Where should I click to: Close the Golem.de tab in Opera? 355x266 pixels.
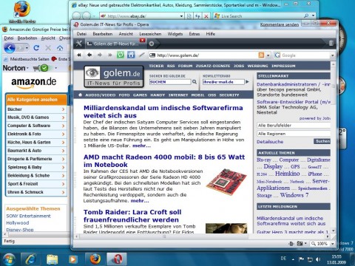point(142,40)
